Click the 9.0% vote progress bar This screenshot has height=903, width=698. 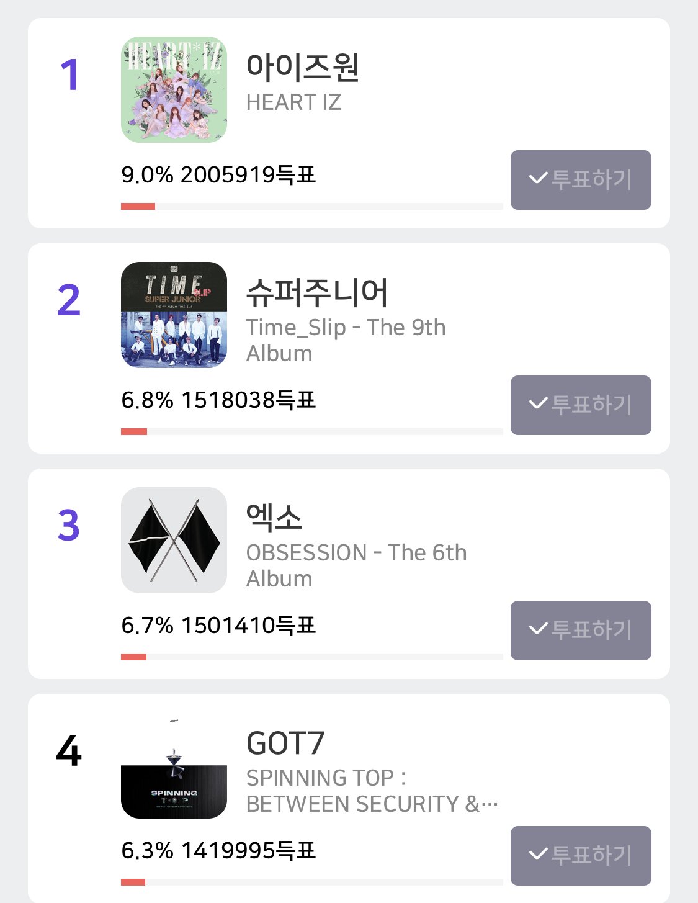click(x=311, y=206)
